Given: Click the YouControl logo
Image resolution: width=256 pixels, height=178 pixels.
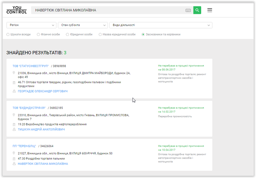Looking at the screenshot, I should pyautogui.click(x=16, y=10).
